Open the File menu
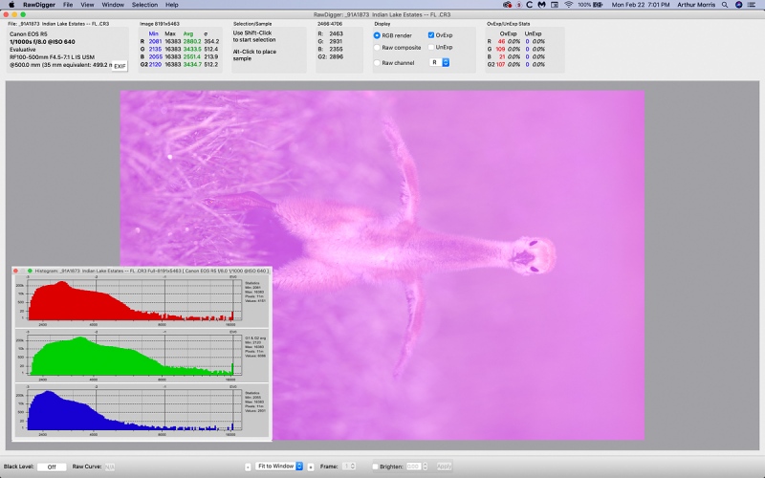 [x=68, y=5]
